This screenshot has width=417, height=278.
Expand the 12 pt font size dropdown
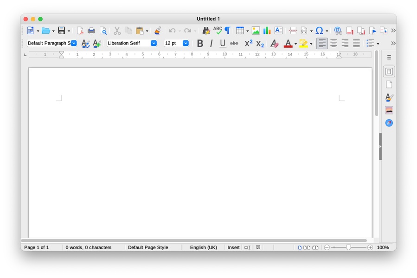[186, 43]
